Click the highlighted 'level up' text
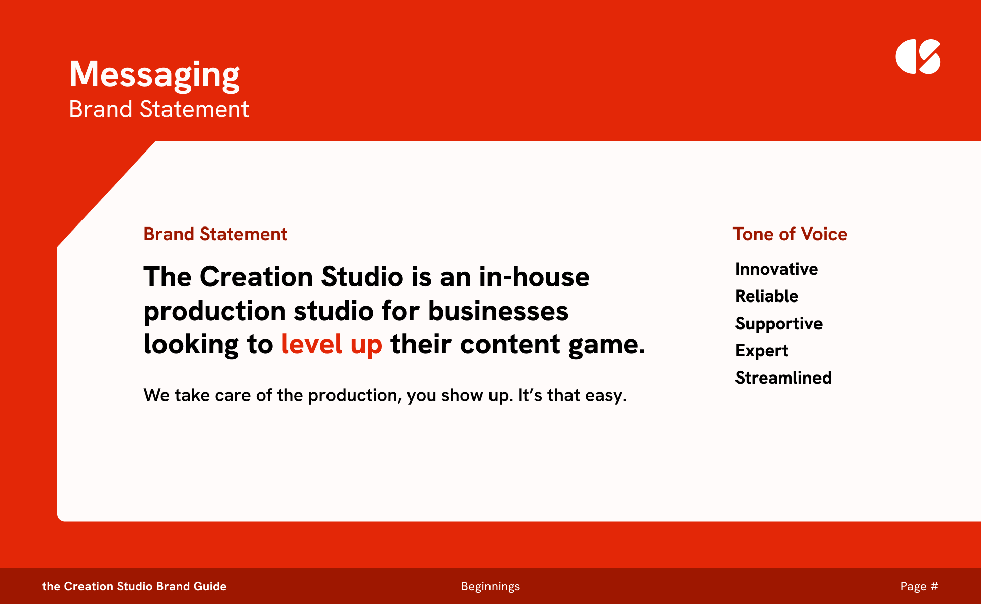981x604 pixels. 332,345
